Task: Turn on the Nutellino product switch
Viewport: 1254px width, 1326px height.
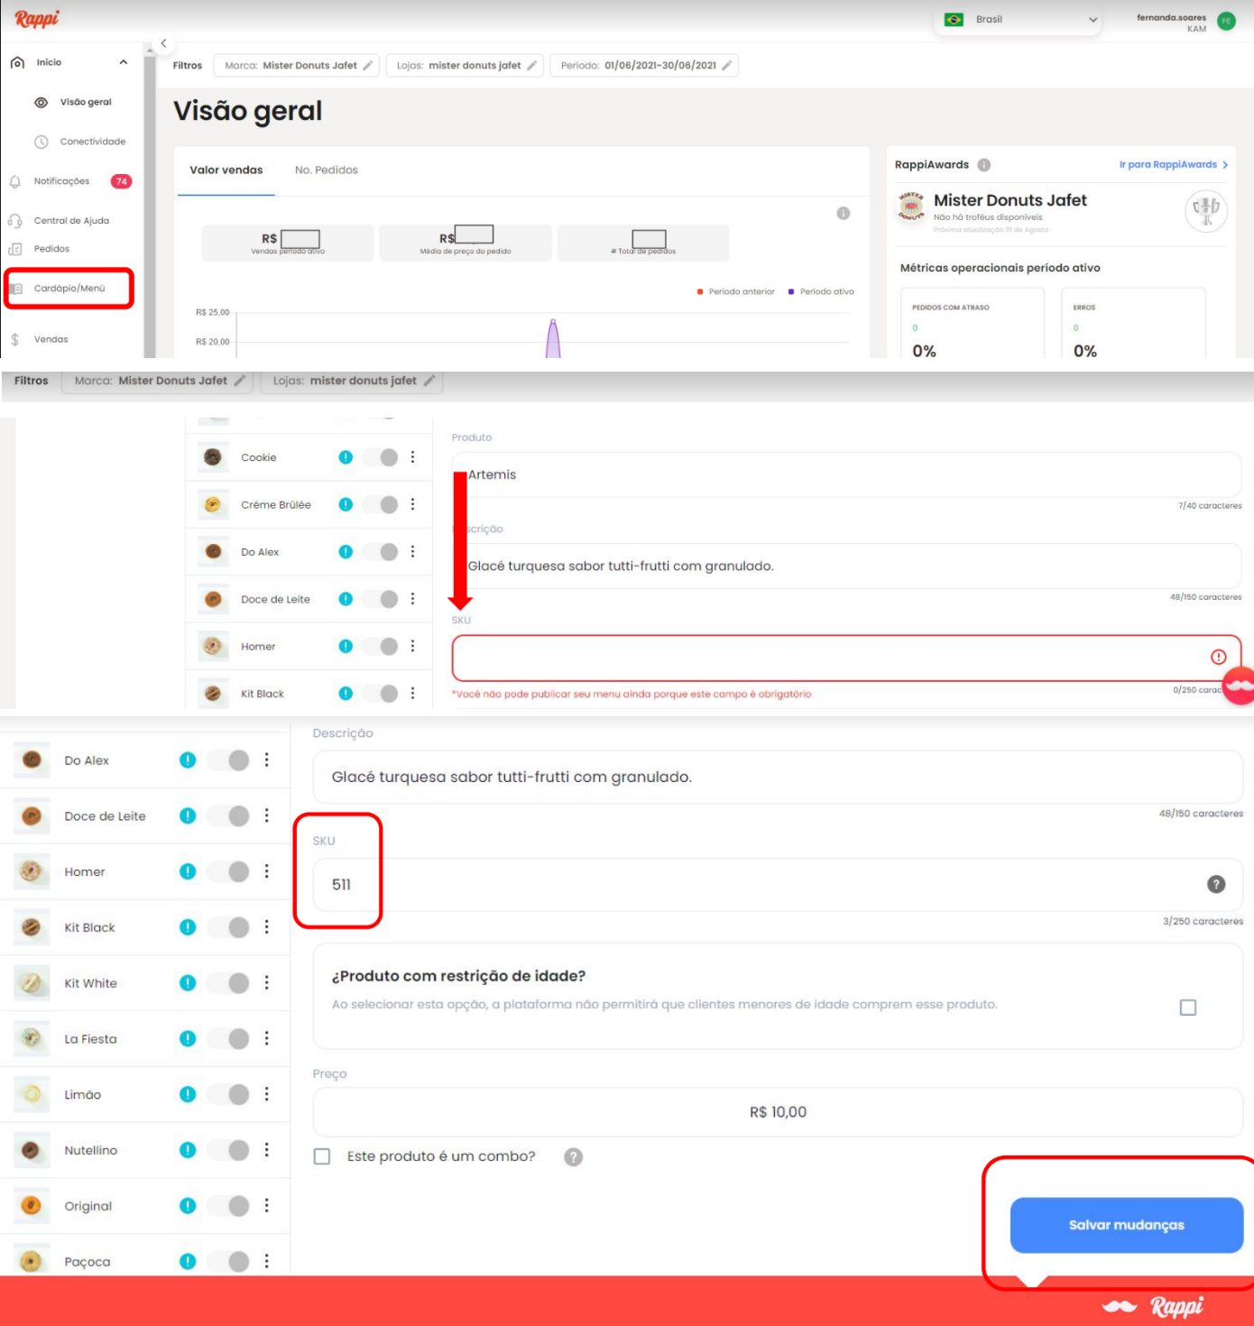Action: [228, 1150]
